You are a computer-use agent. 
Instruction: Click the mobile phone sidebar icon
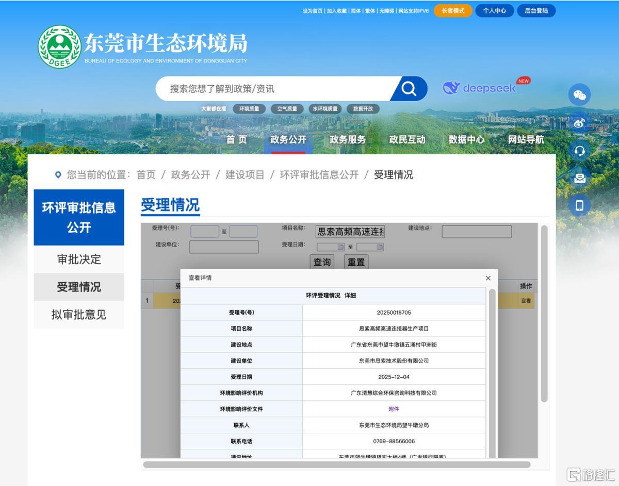[x=579, y=205]
